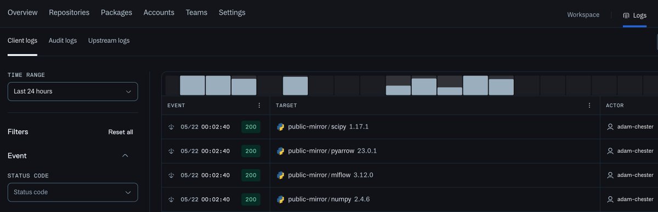Select the Client logs subtab
Screen dimensions: 658x212
22,41
